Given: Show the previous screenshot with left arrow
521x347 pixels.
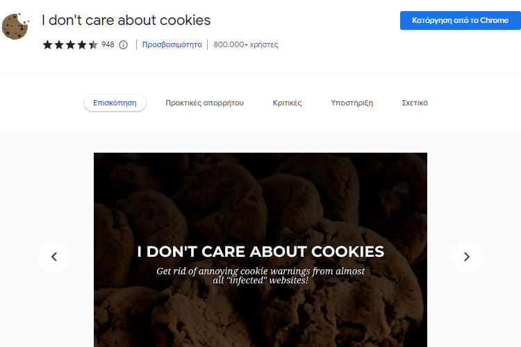Looking at the screenshot, I should click(54, 257).
